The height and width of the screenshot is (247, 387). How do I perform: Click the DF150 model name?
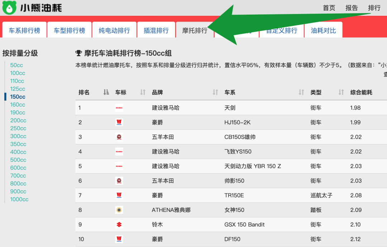click(232, 239)
